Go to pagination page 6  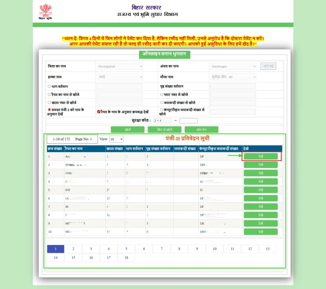tap(144, 249)
